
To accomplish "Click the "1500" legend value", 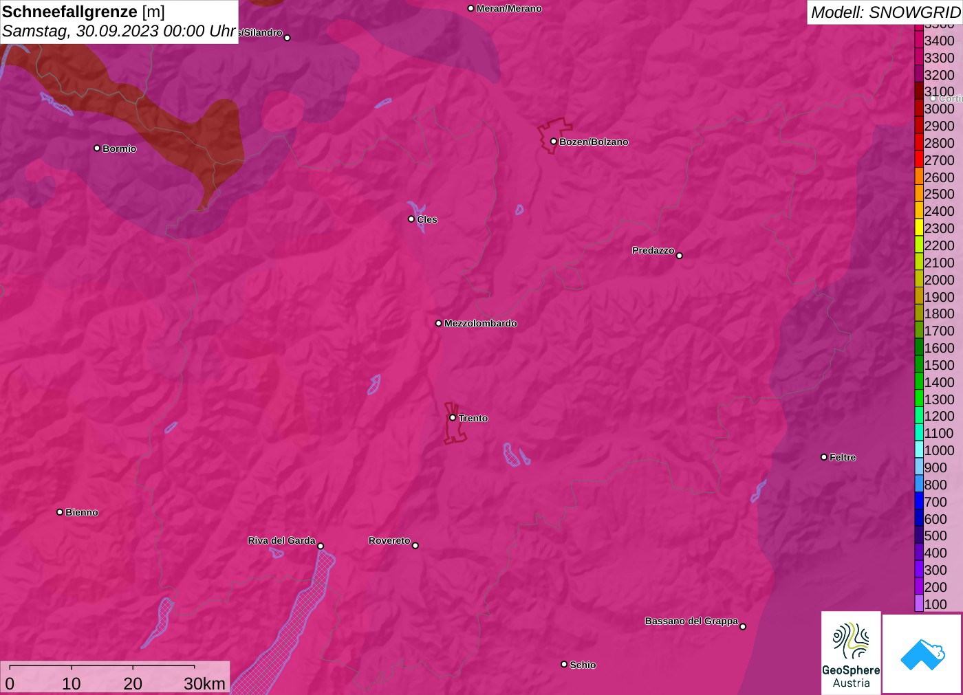I will coord(940,365).
